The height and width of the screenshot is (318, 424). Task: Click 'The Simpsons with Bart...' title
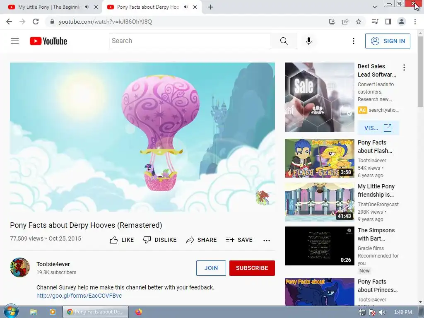[376, 234]
